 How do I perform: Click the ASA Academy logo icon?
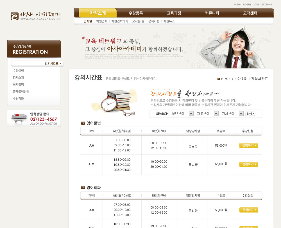click(x=15, y=16)
